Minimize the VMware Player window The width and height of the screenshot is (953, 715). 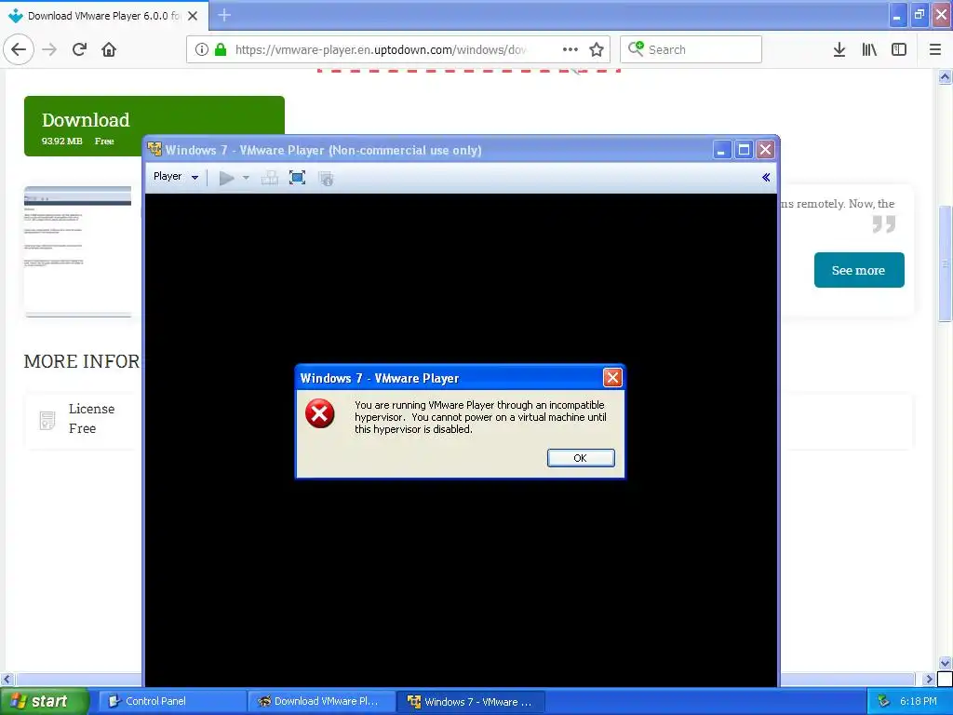pos(721,150)
